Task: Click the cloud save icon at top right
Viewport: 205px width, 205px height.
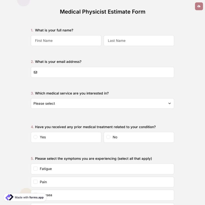Action: (199, 6)
